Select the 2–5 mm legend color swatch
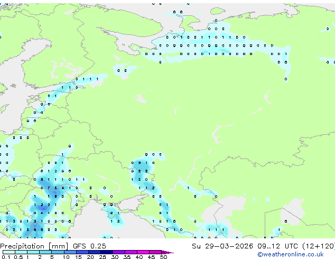This screenshot has width=335, height=259. [x=45, y=252]
